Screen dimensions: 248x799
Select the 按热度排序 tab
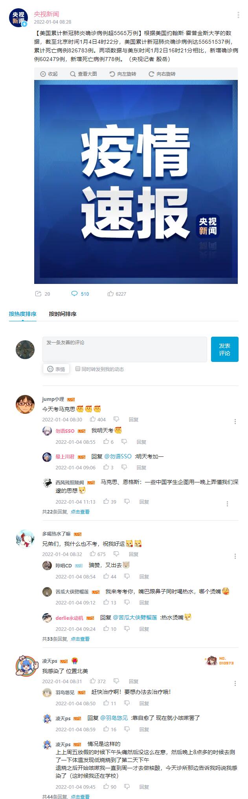23,314
